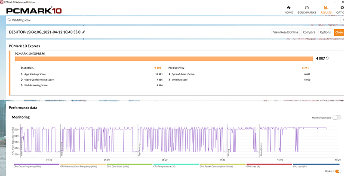The image size is (344, 176).
Task: Click the Web Browsing value 8 896
Action: tap(160, 85)
